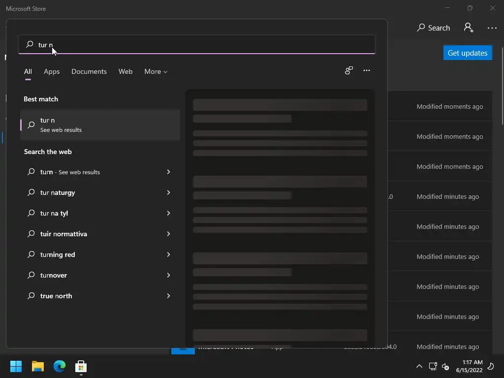Open the Microsoft Store sign-in account icon

(x=469, y=28)
